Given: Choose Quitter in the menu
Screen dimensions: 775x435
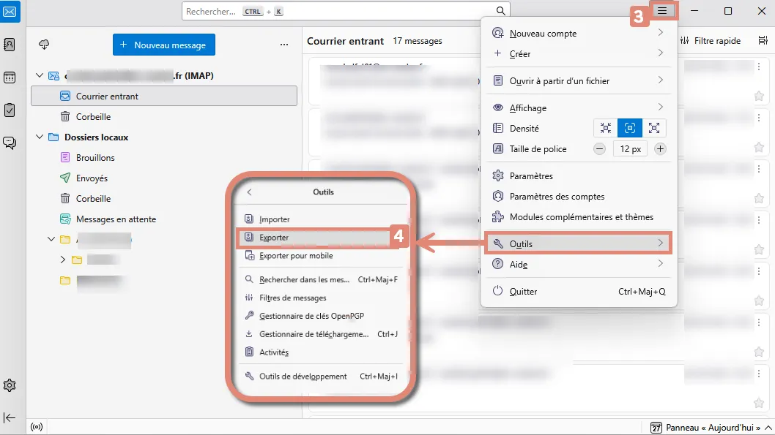Looking at the screenshot, I should tap(579, 292).
